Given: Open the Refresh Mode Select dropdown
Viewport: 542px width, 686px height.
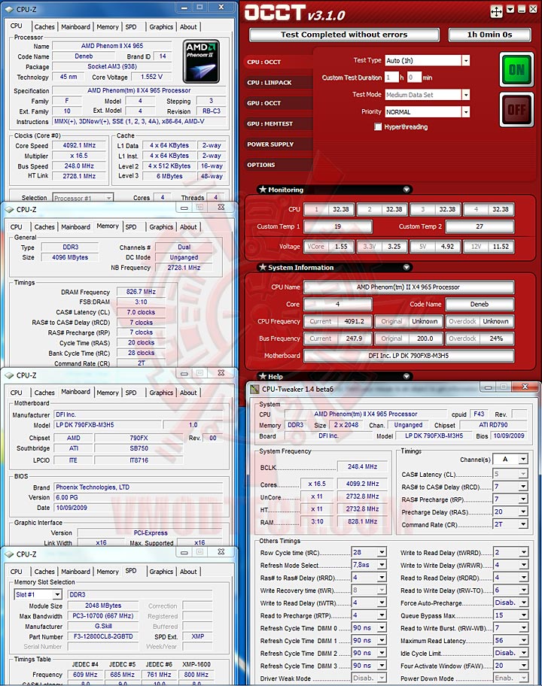Looking at the screenshot, I should pyautogui.click(x=382, y=565).
